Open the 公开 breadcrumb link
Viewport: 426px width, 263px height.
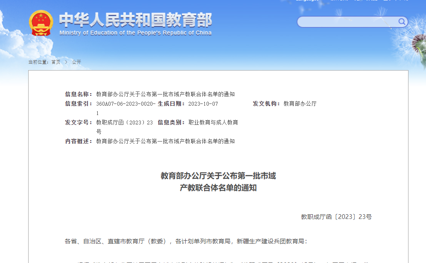pyautogui.click(x=76, y=62)
